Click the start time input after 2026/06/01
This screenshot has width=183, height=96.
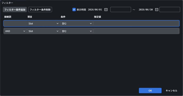point(120,10)
